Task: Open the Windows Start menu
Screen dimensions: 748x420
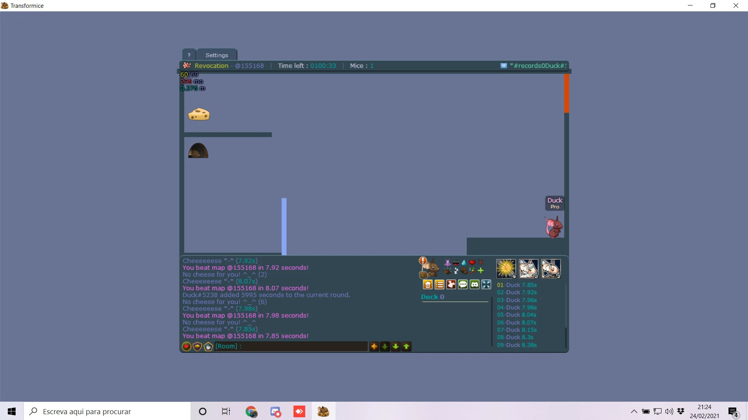Action: 12,411
